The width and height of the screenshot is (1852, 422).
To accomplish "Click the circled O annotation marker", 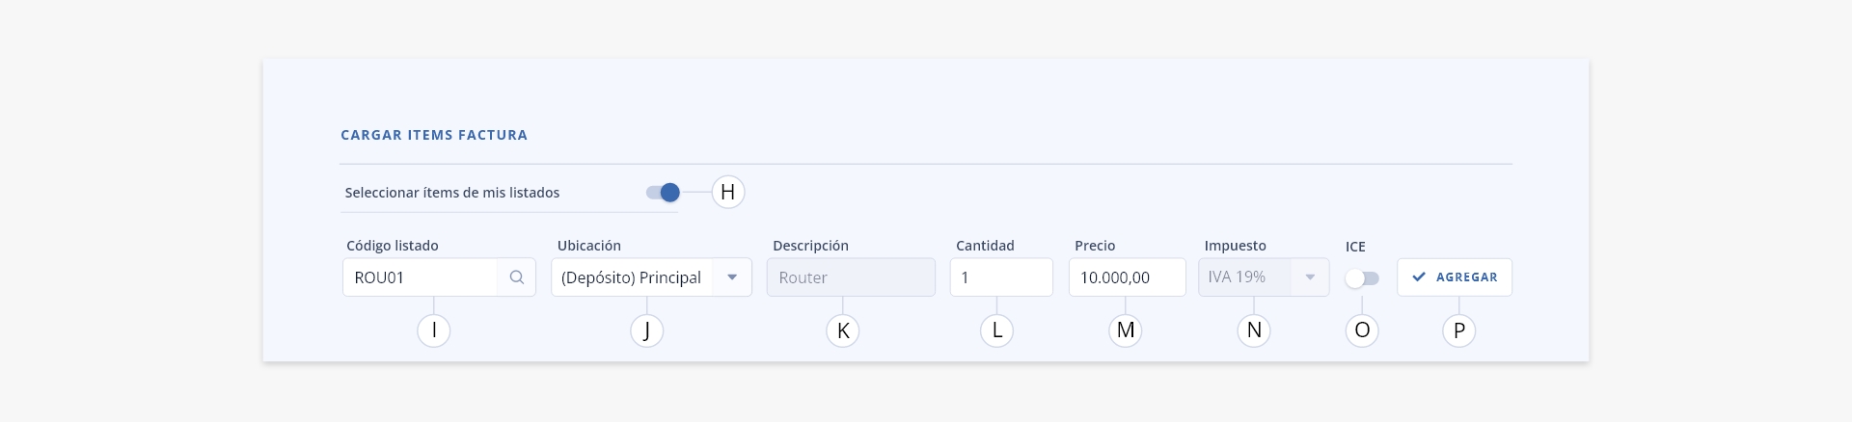I will click(1362, 330).
